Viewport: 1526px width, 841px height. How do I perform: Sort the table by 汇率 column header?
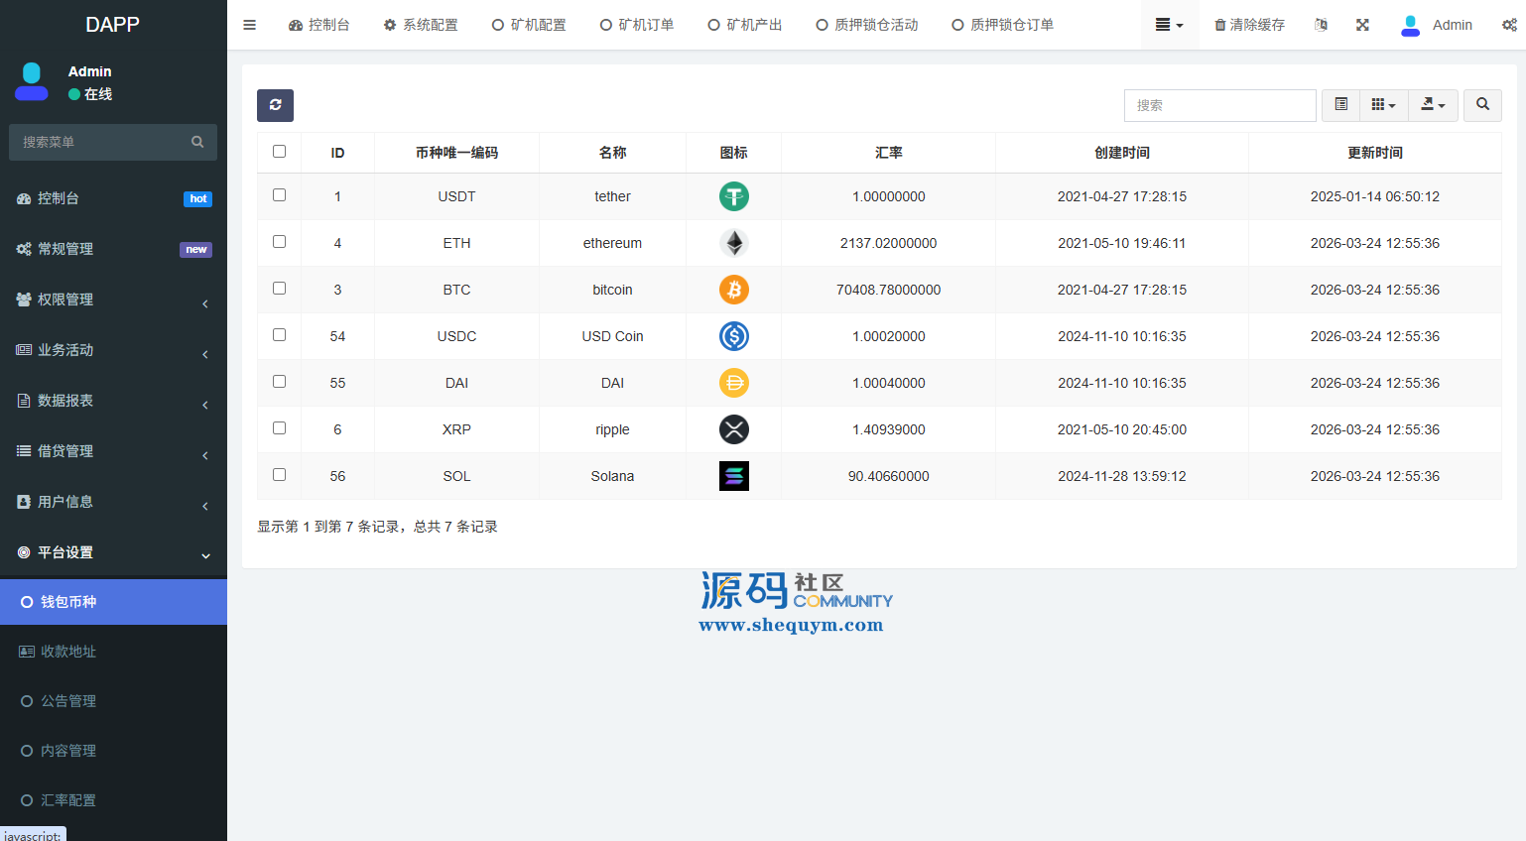pyautogui.click(x=888, y=153)
